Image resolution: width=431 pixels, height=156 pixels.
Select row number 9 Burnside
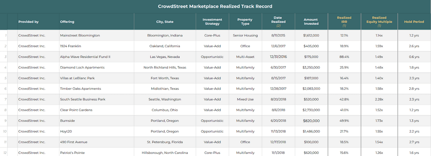(215, 121)
